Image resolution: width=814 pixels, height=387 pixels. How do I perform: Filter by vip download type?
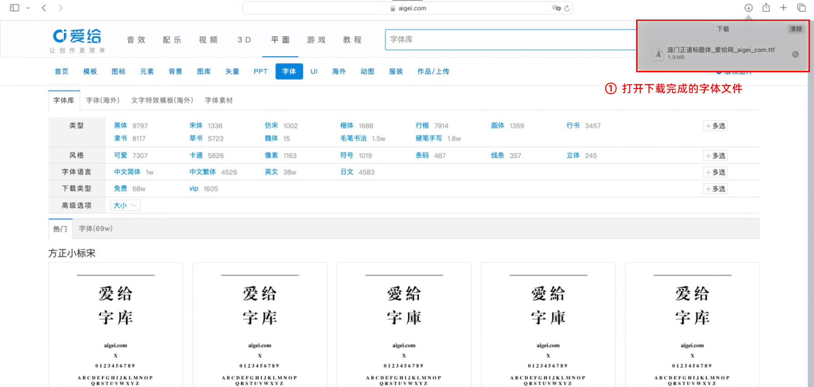pos(194,189)
